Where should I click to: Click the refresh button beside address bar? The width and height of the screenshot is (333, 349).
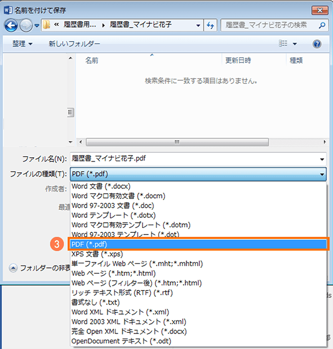pyautogui.click(x=210, y=25)
